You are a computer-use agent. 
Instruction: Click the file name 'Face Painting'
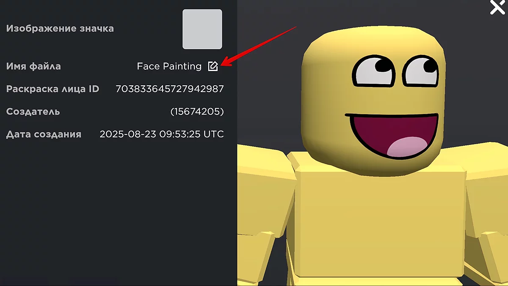pos(169,66)
